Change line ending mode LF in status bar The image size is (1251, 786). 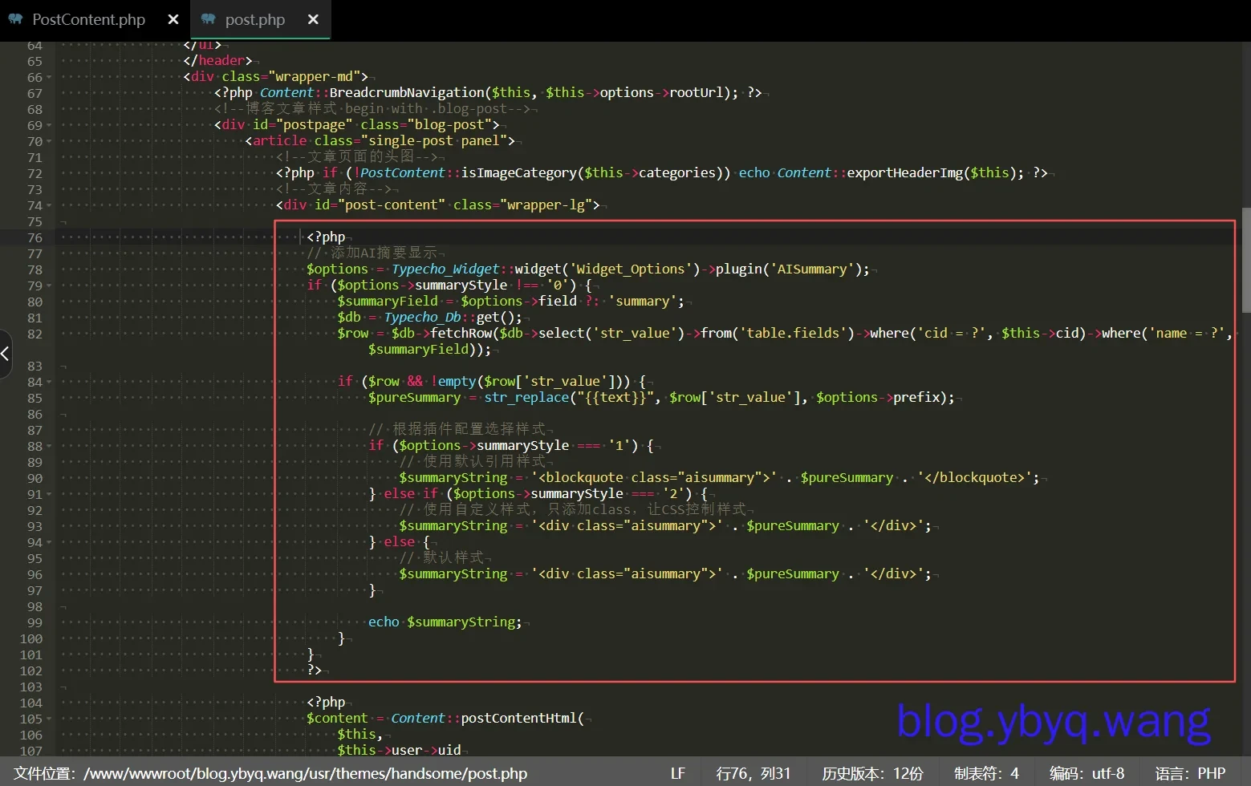coord(678,773)
